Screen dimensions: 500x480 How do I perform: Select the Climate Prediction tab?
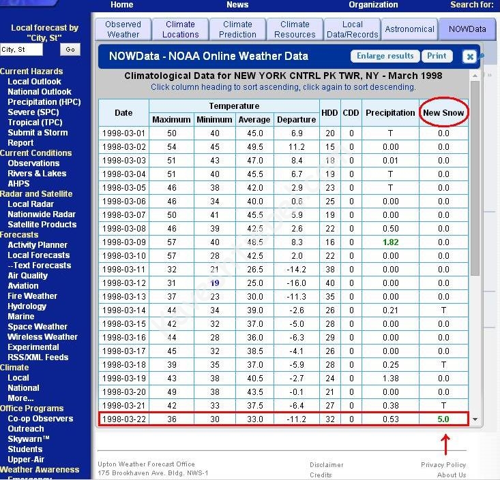[x=237, y=29]
